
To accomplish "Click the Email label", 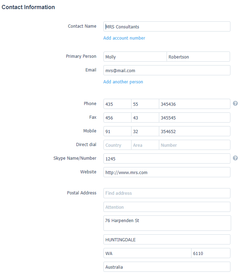I will click(x=91, y=70).
